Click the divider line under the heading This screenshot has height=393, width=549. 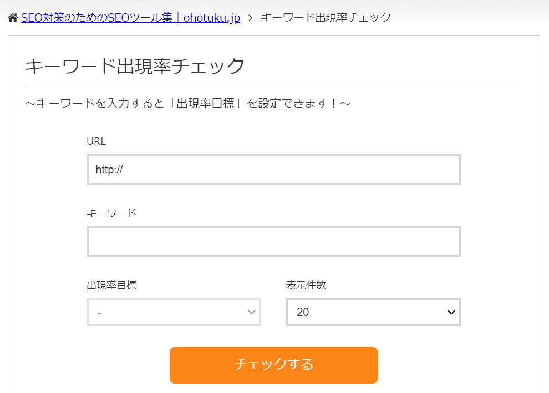coord(273,86)
